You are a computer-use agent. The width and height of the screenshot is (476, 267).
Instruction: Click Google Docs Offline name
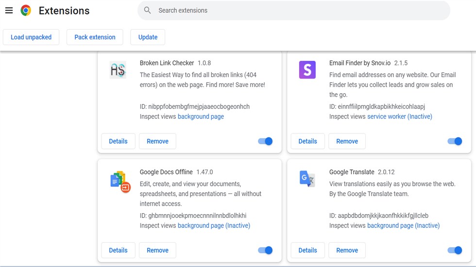tap(166, 172)
